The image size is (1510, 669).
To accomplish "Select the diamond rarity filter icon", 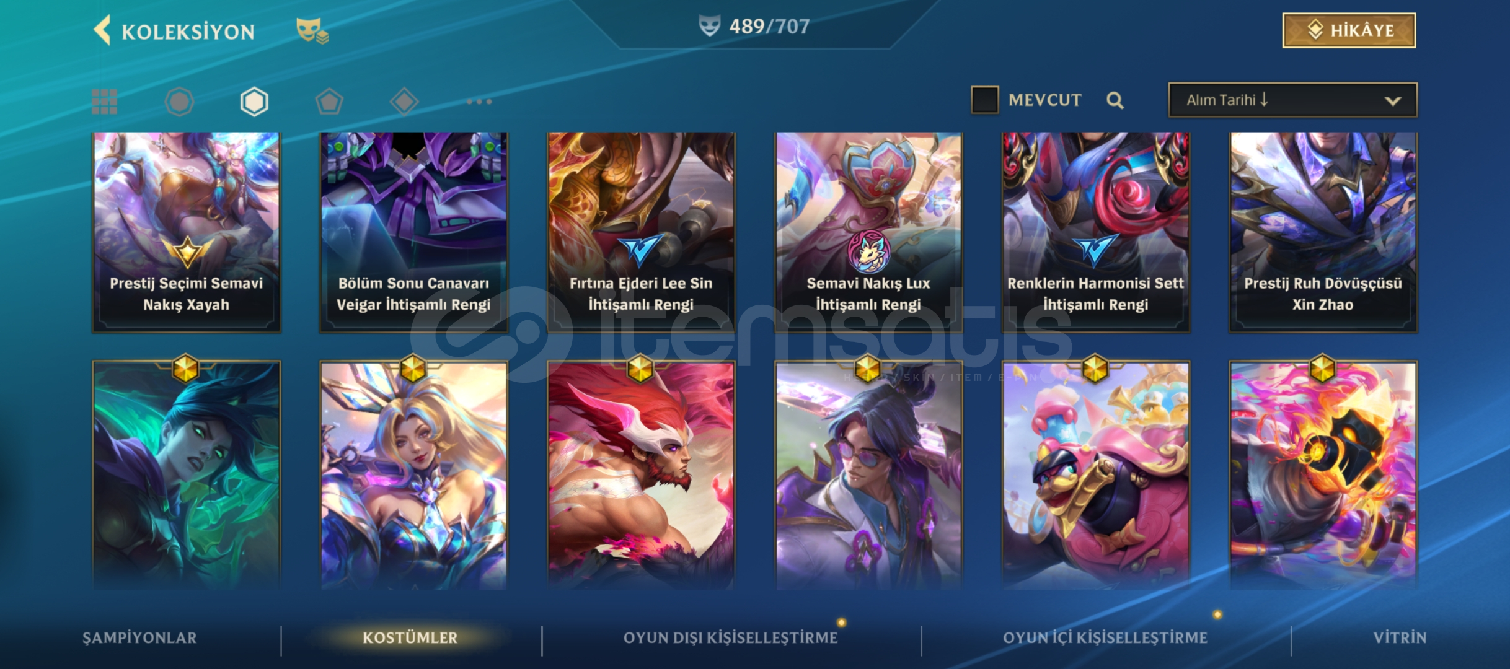I will [404, 102].
